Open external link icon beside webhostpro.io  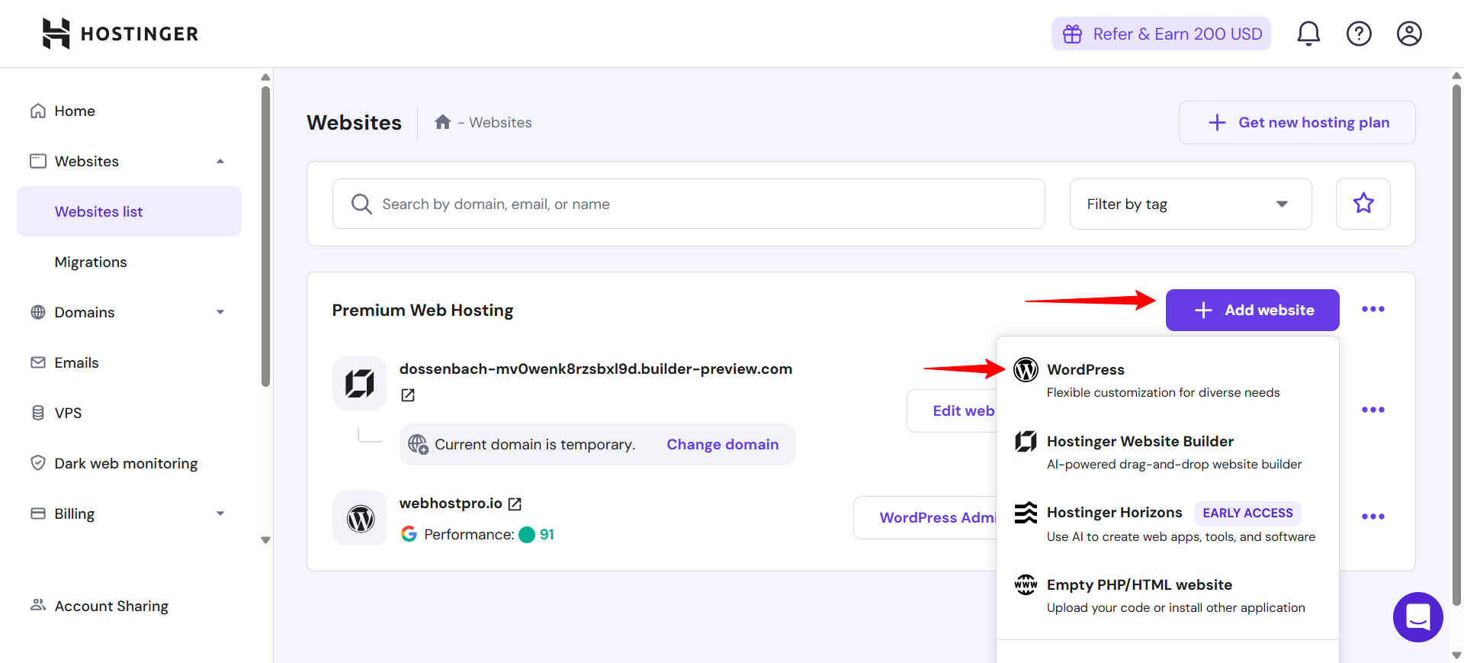(515, 504)
